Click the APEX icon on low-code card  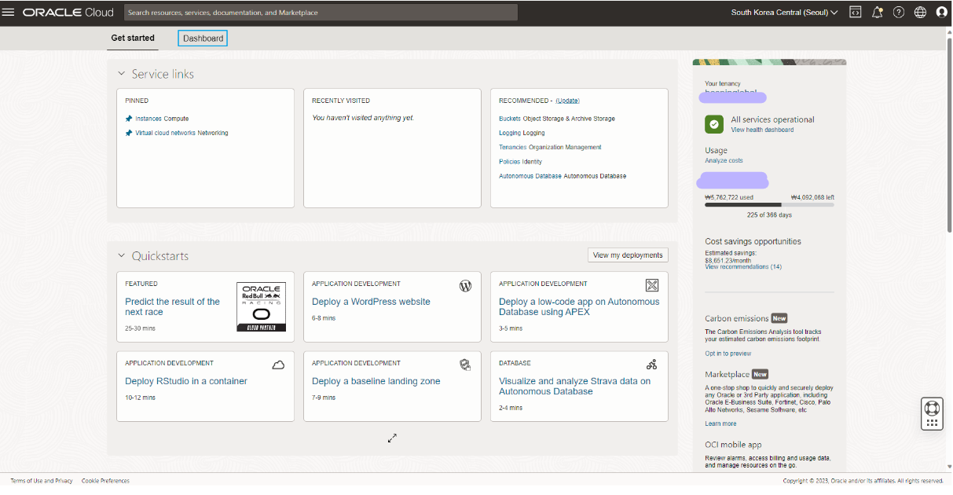coord(652,285)
